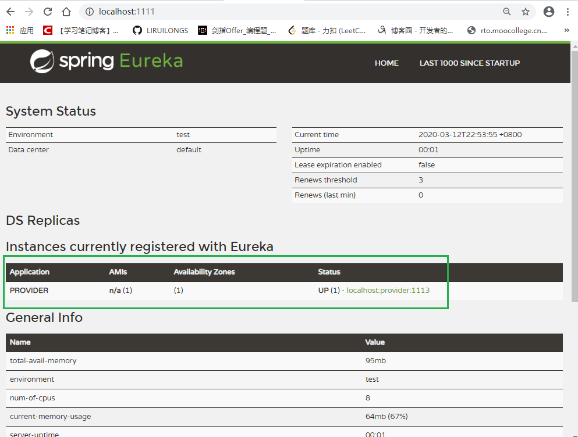
Task: Click the 'current-memory-usage' row name
Action: 50,417
